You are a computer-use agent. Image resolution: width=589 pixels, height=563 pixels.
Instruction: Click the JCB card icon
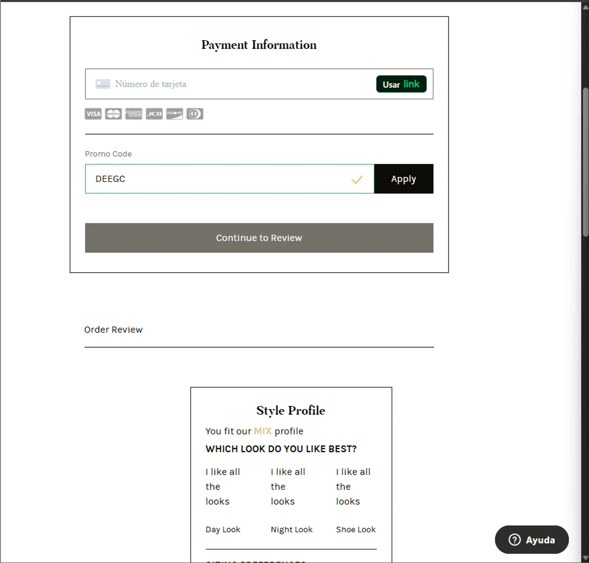click(x=154, y=114)
